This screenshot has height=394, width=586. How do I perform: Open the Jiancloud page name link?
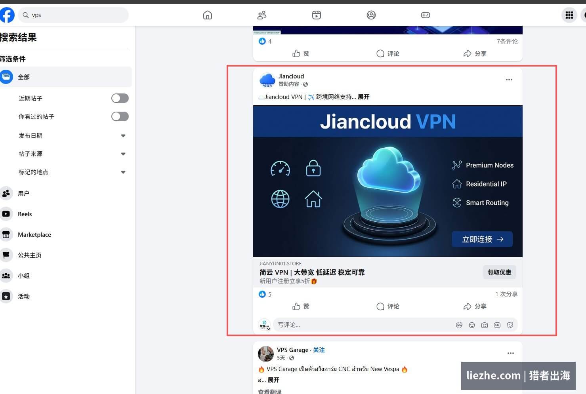[x=291, y=76]
